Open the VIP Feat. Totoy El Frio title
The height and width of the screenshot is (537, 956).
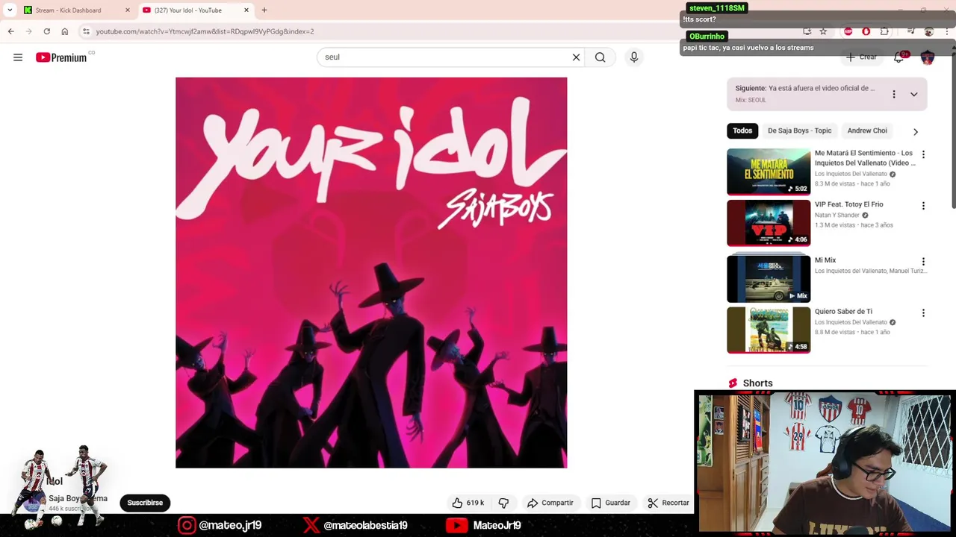point(849,204)
